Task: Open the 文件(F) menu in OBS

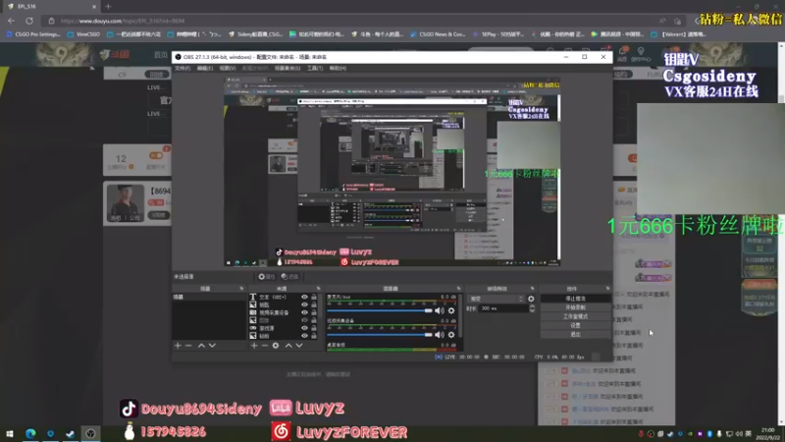Action: pyautogui.click(x=183, y=68)
